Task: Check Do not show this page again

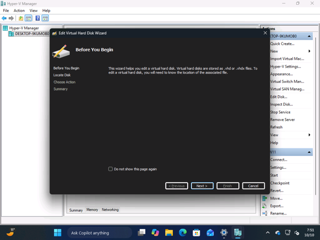Action: point(111,169)
